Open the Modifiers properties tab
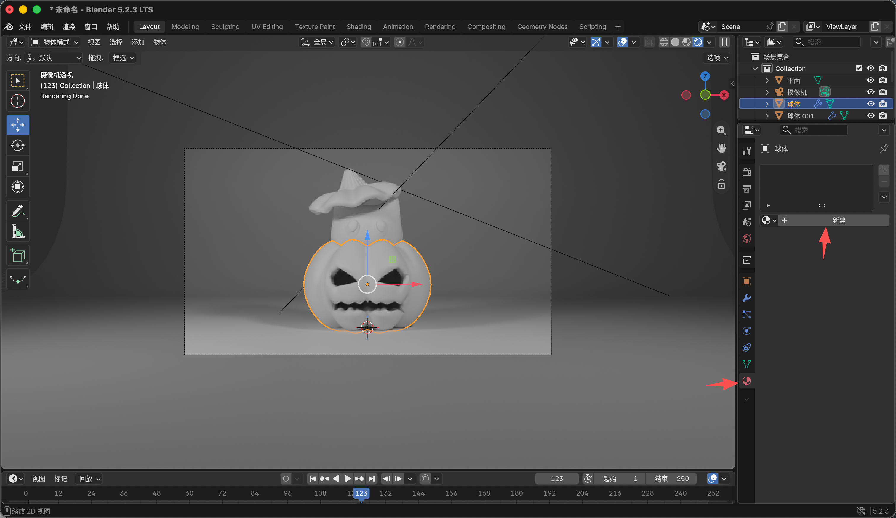 coord(746,298)
